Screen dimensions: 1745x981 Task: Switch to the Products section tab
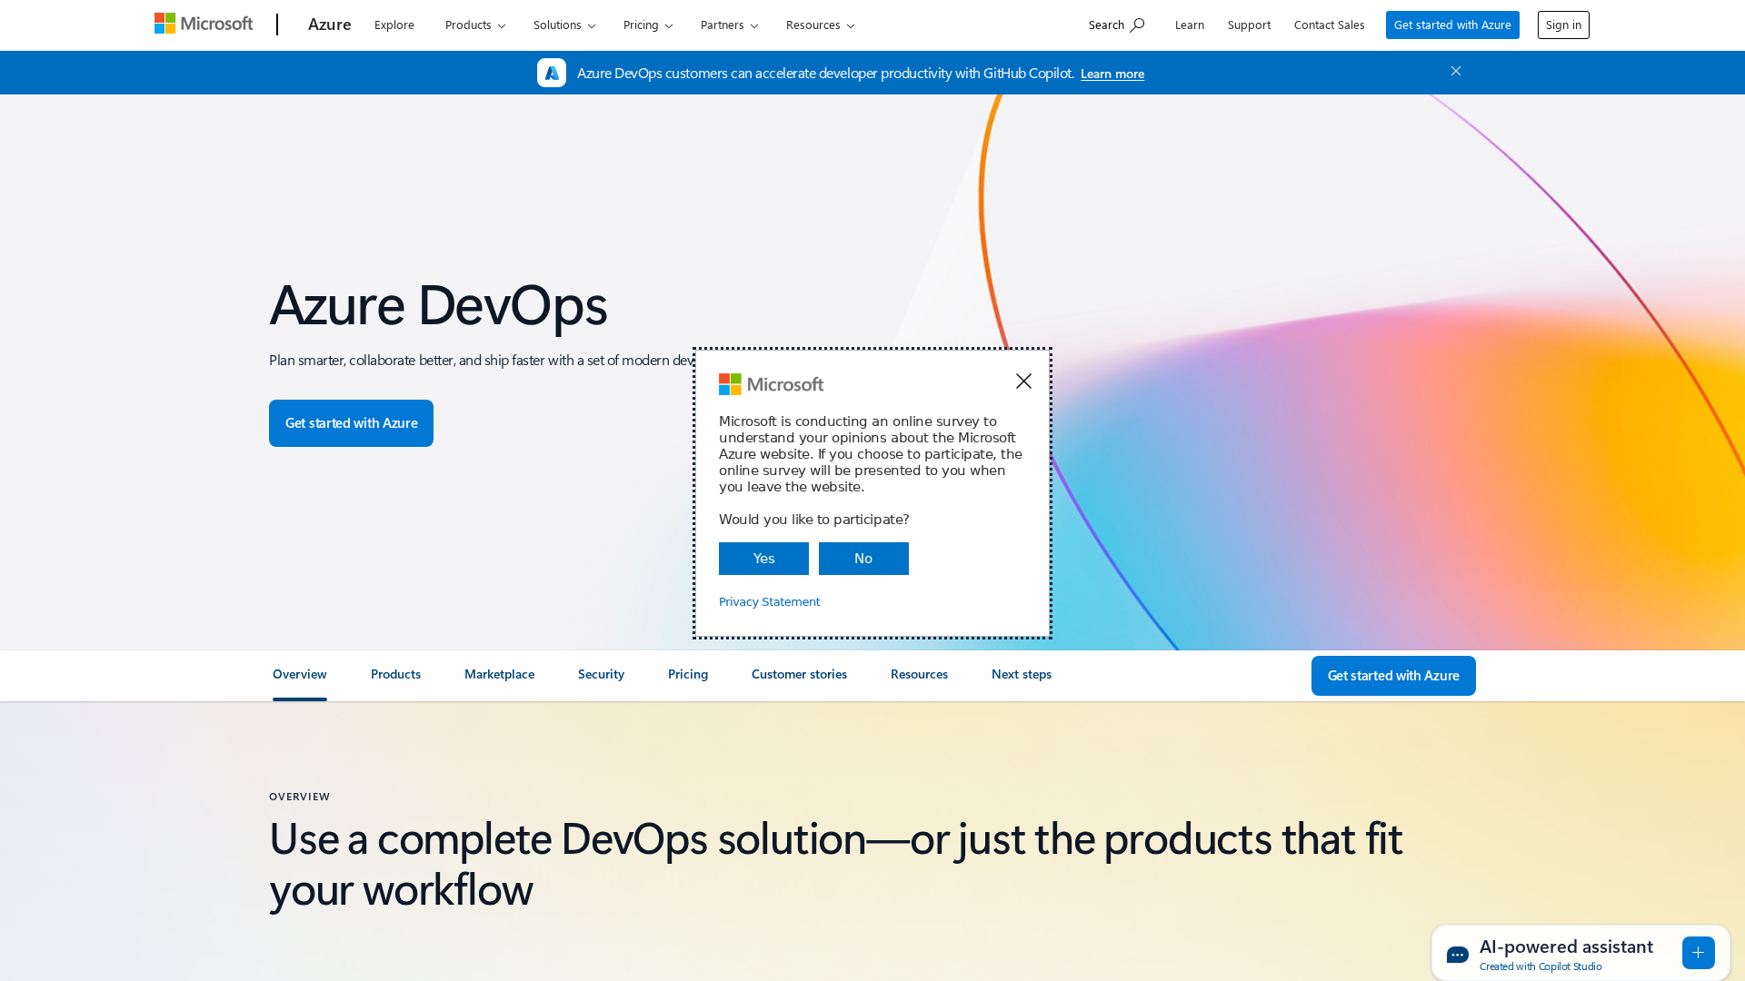395,674
